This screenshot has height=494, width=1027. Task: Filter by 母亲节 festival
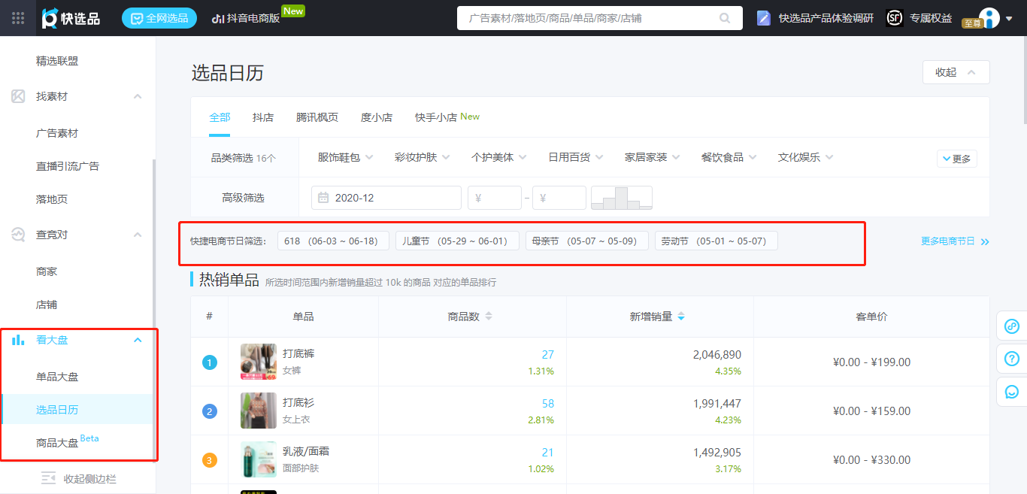pyautogui.click(x=586, y=241)
